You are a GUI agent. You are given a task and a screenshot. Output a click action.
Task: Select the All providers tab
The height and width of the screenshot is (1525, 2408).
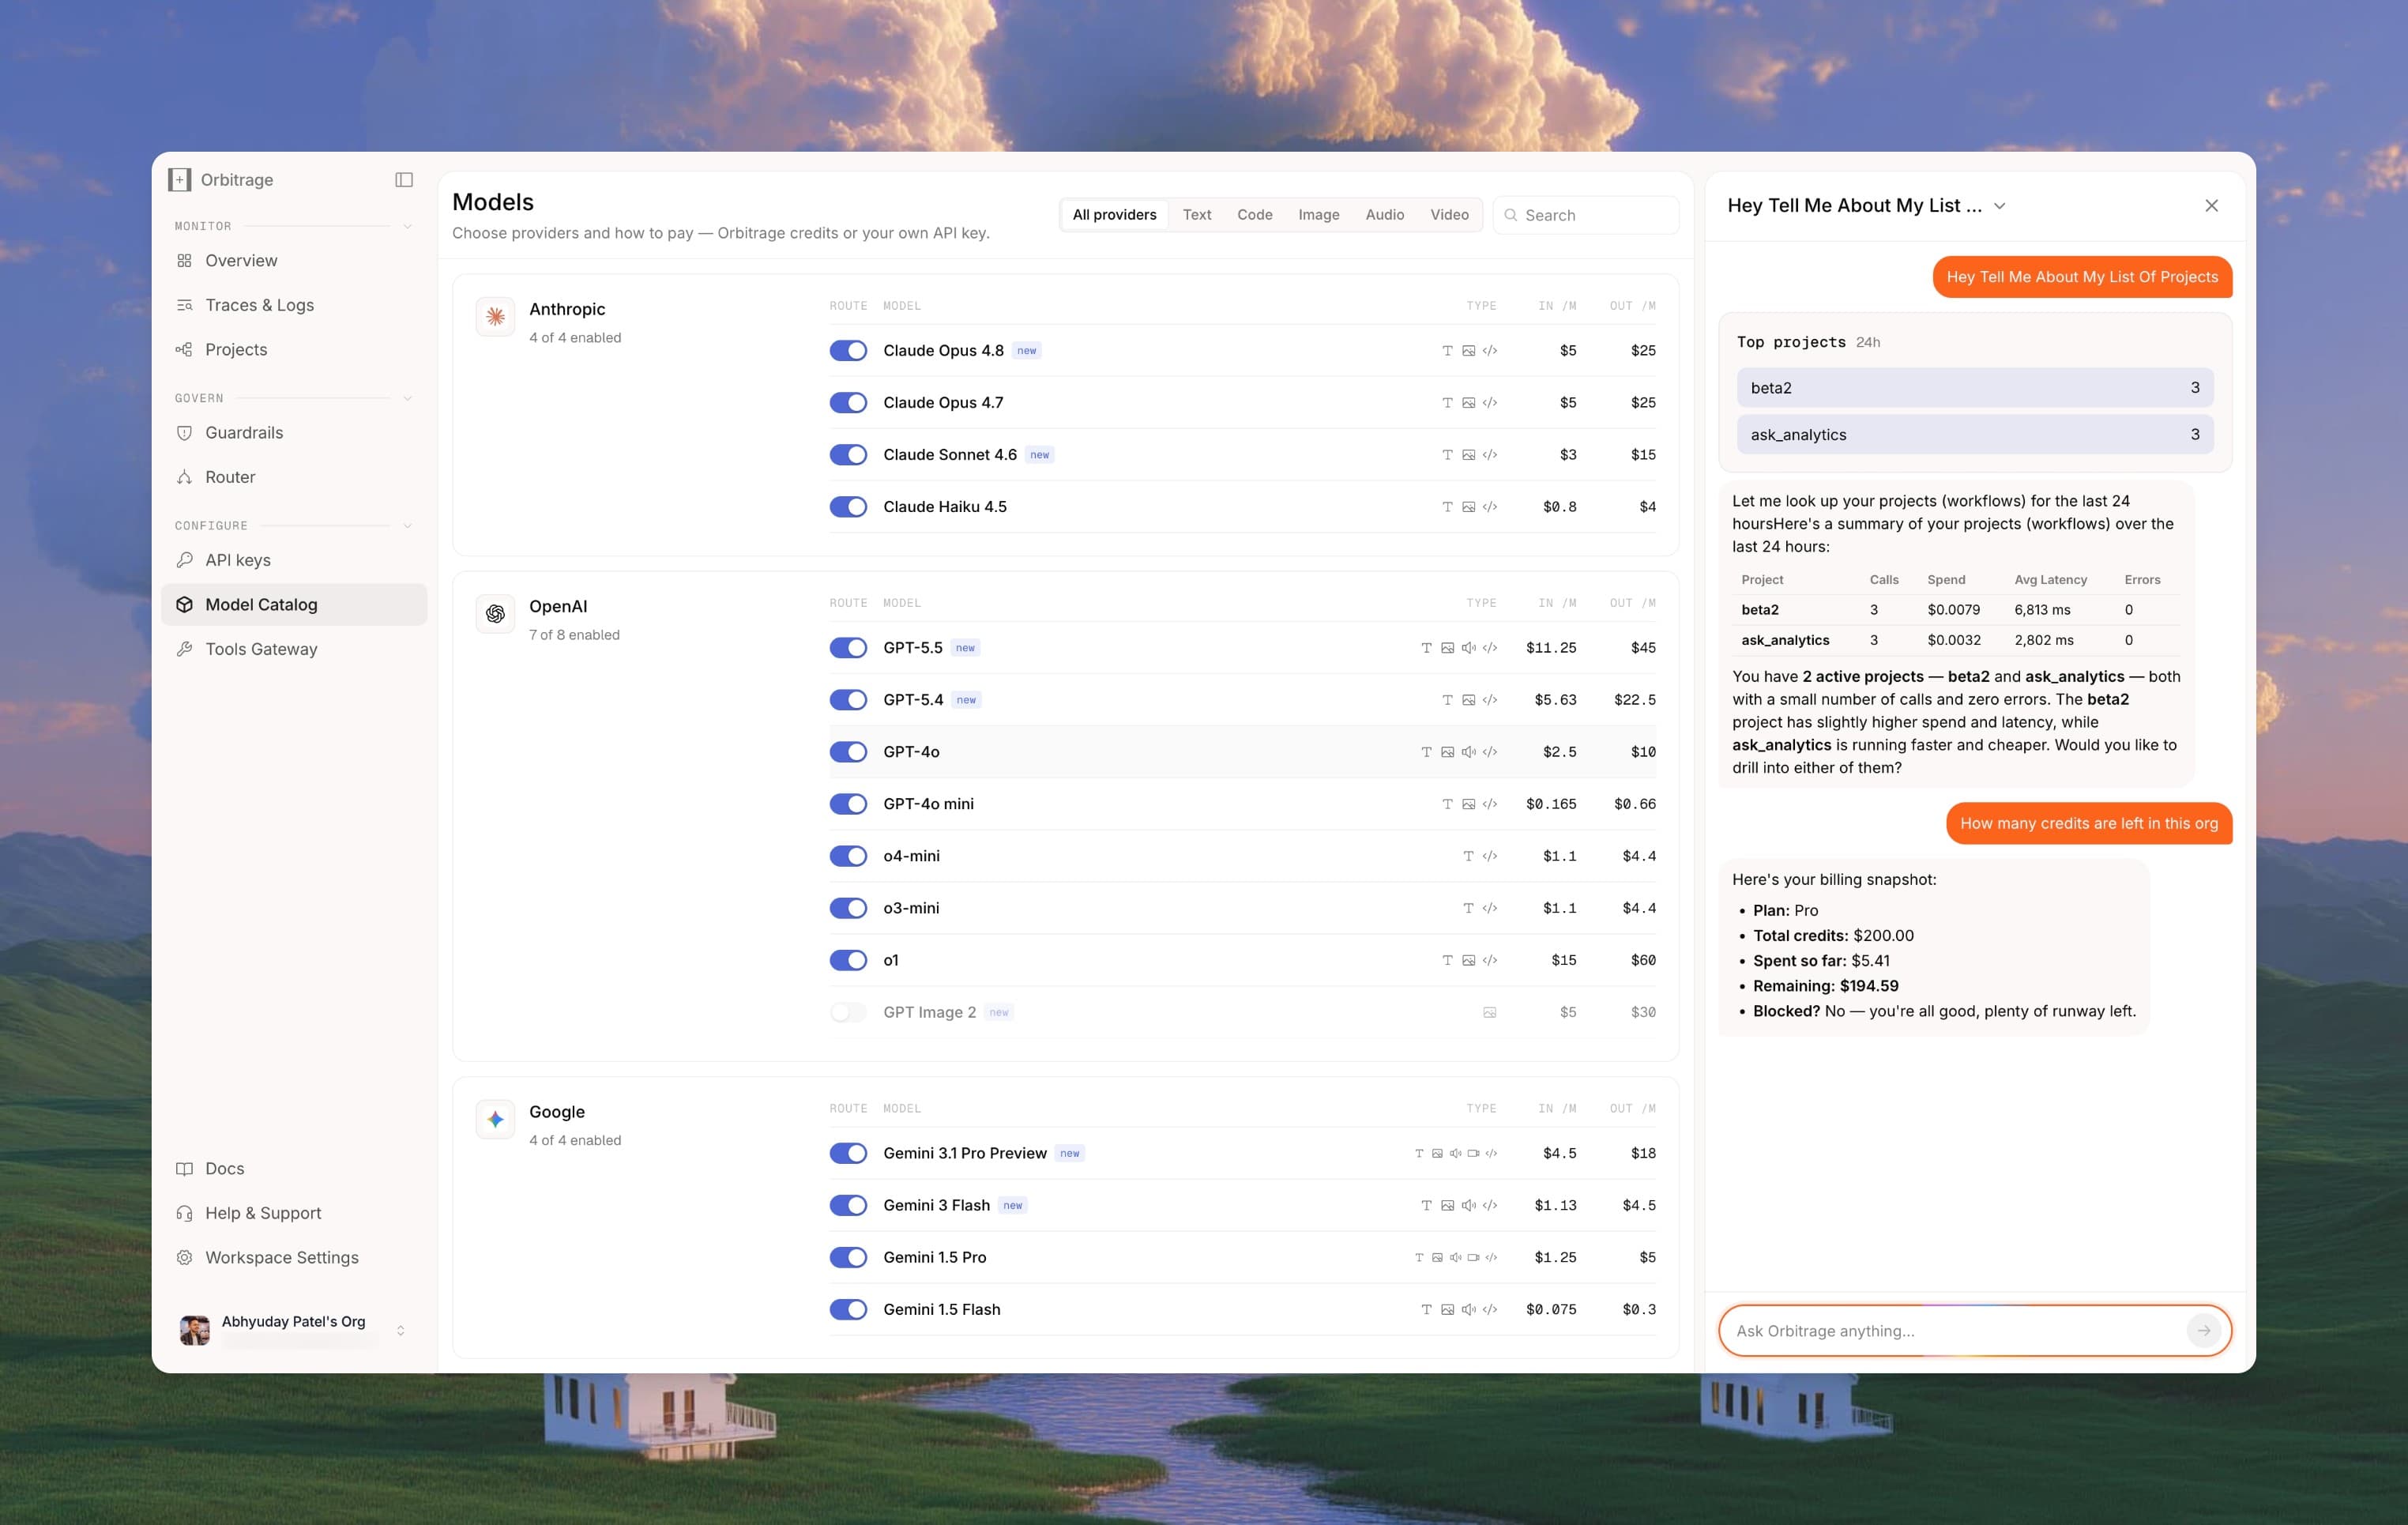[x=1114, y=215]
